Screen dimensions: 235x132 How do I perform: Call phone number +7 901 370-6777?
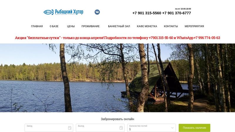click(x=177, y=13)
